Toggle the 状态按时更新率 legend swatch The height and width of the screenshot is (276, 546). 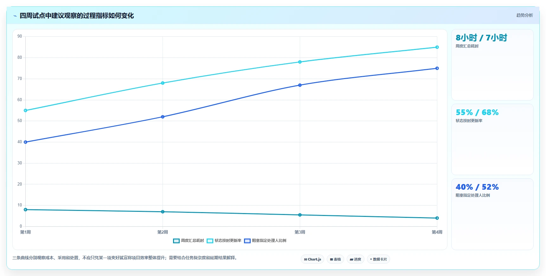click(210, 241)
